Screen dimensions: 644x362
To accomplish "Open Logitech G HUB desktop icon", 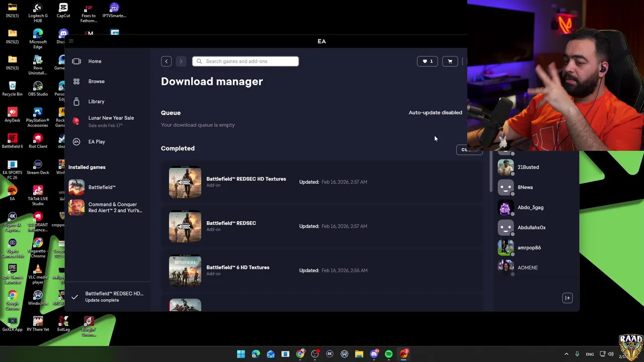I will (x=38, y=13).
